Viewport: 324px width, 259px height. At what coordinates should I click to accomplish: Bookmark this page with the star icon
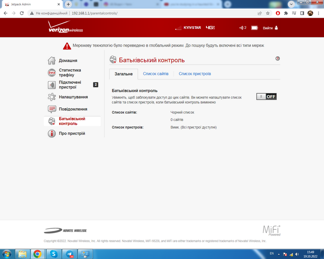[268, 13]
